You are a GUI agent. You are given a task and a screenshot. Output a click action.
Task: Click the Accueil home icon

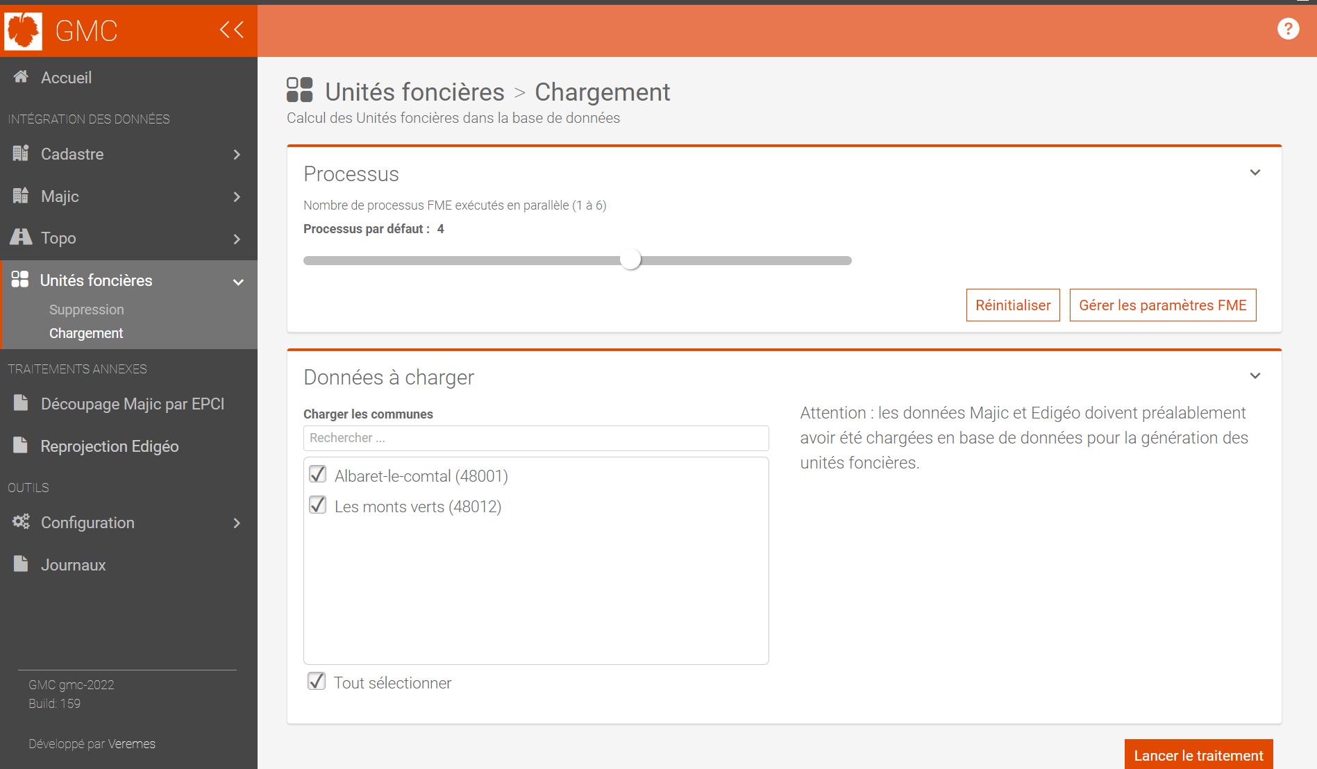coord(21,77)
